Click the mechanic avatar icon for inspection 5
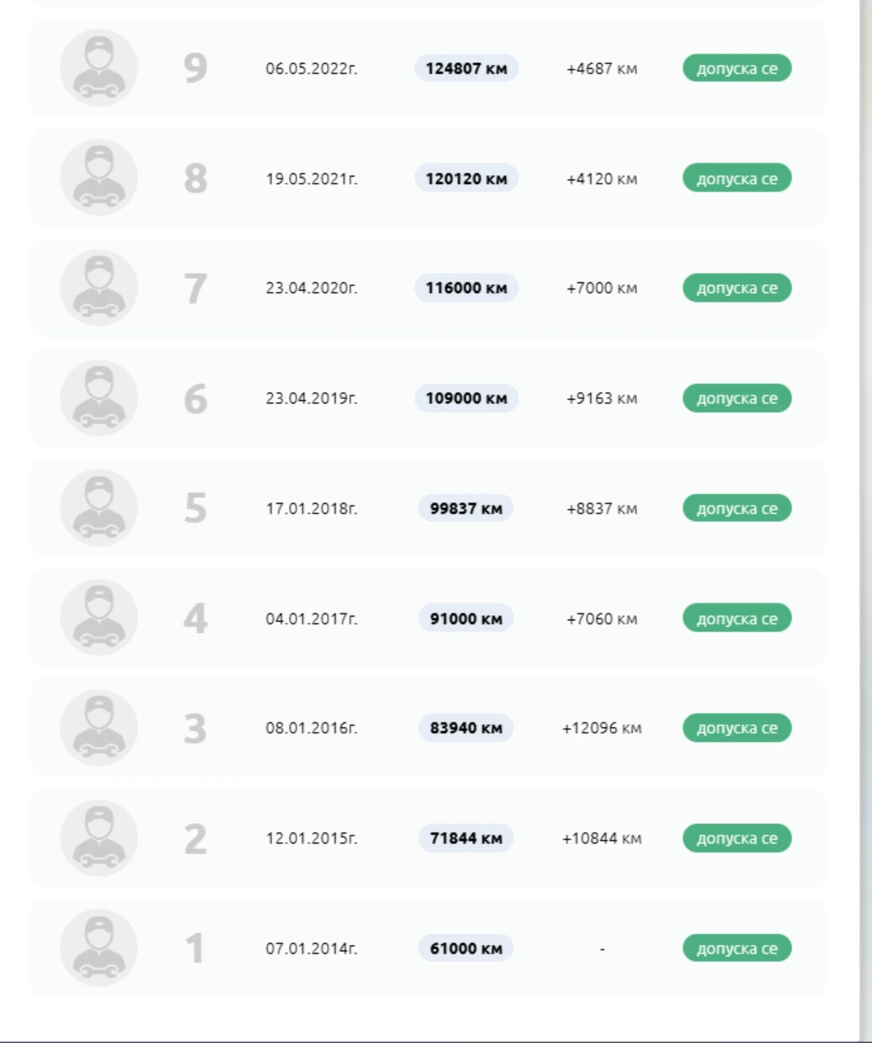The image size is (872, 1043). point(99,508)
